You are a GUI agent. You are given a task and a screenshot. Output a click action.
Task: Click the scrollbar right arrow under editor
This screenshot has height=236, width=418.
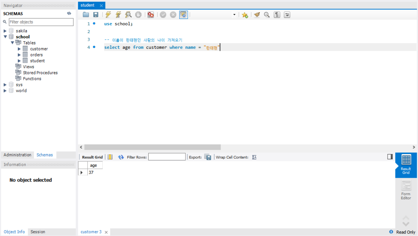[414, 147]
